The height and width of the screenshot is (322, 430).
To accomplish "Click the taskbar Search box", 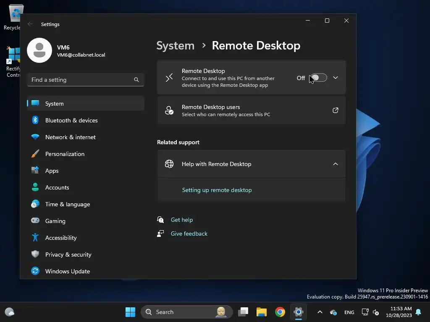I will click(186, 312).
